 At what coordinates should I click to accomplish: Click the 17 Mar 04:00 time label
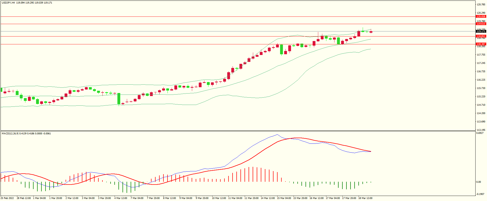pos(333,198)
